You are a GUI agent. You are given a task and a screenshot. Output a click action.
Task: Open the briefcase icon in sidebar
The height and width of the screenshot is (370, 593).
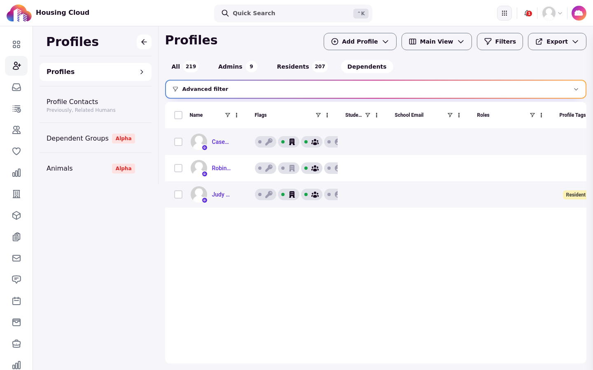[16, 344]
